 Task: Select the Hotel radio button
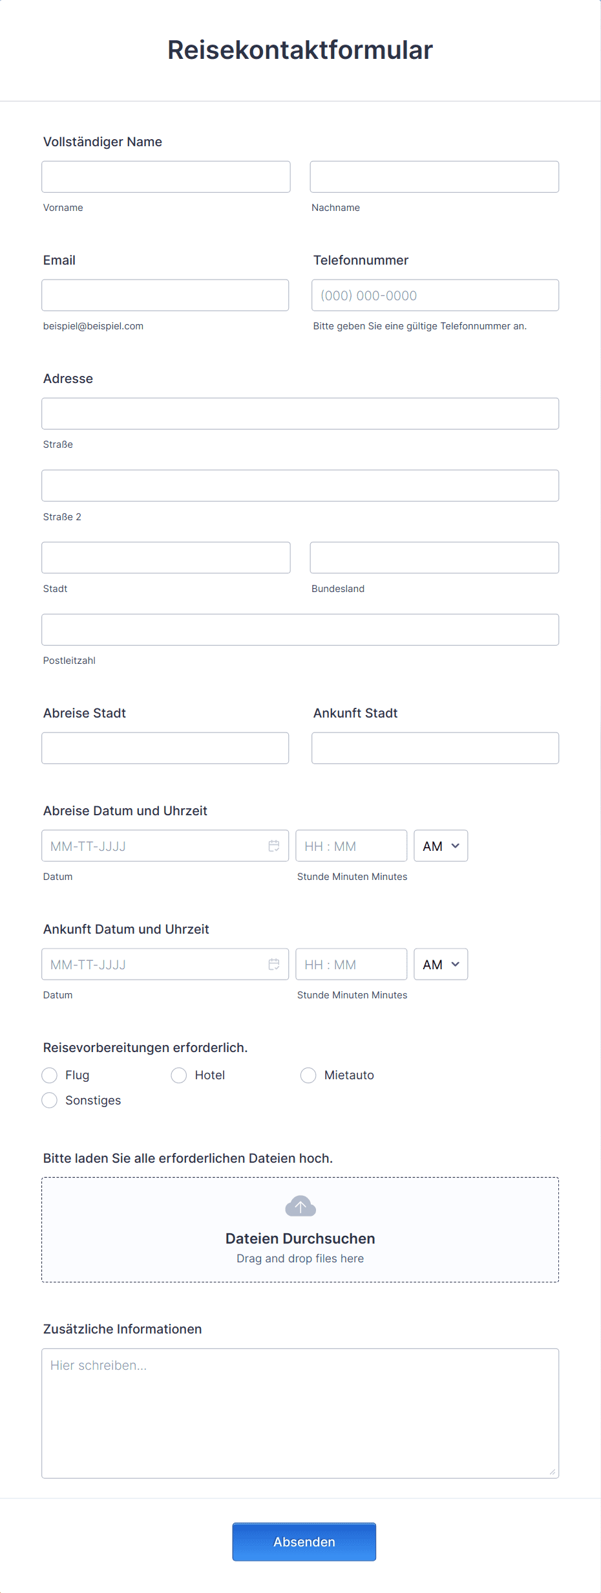[178, 1075]
